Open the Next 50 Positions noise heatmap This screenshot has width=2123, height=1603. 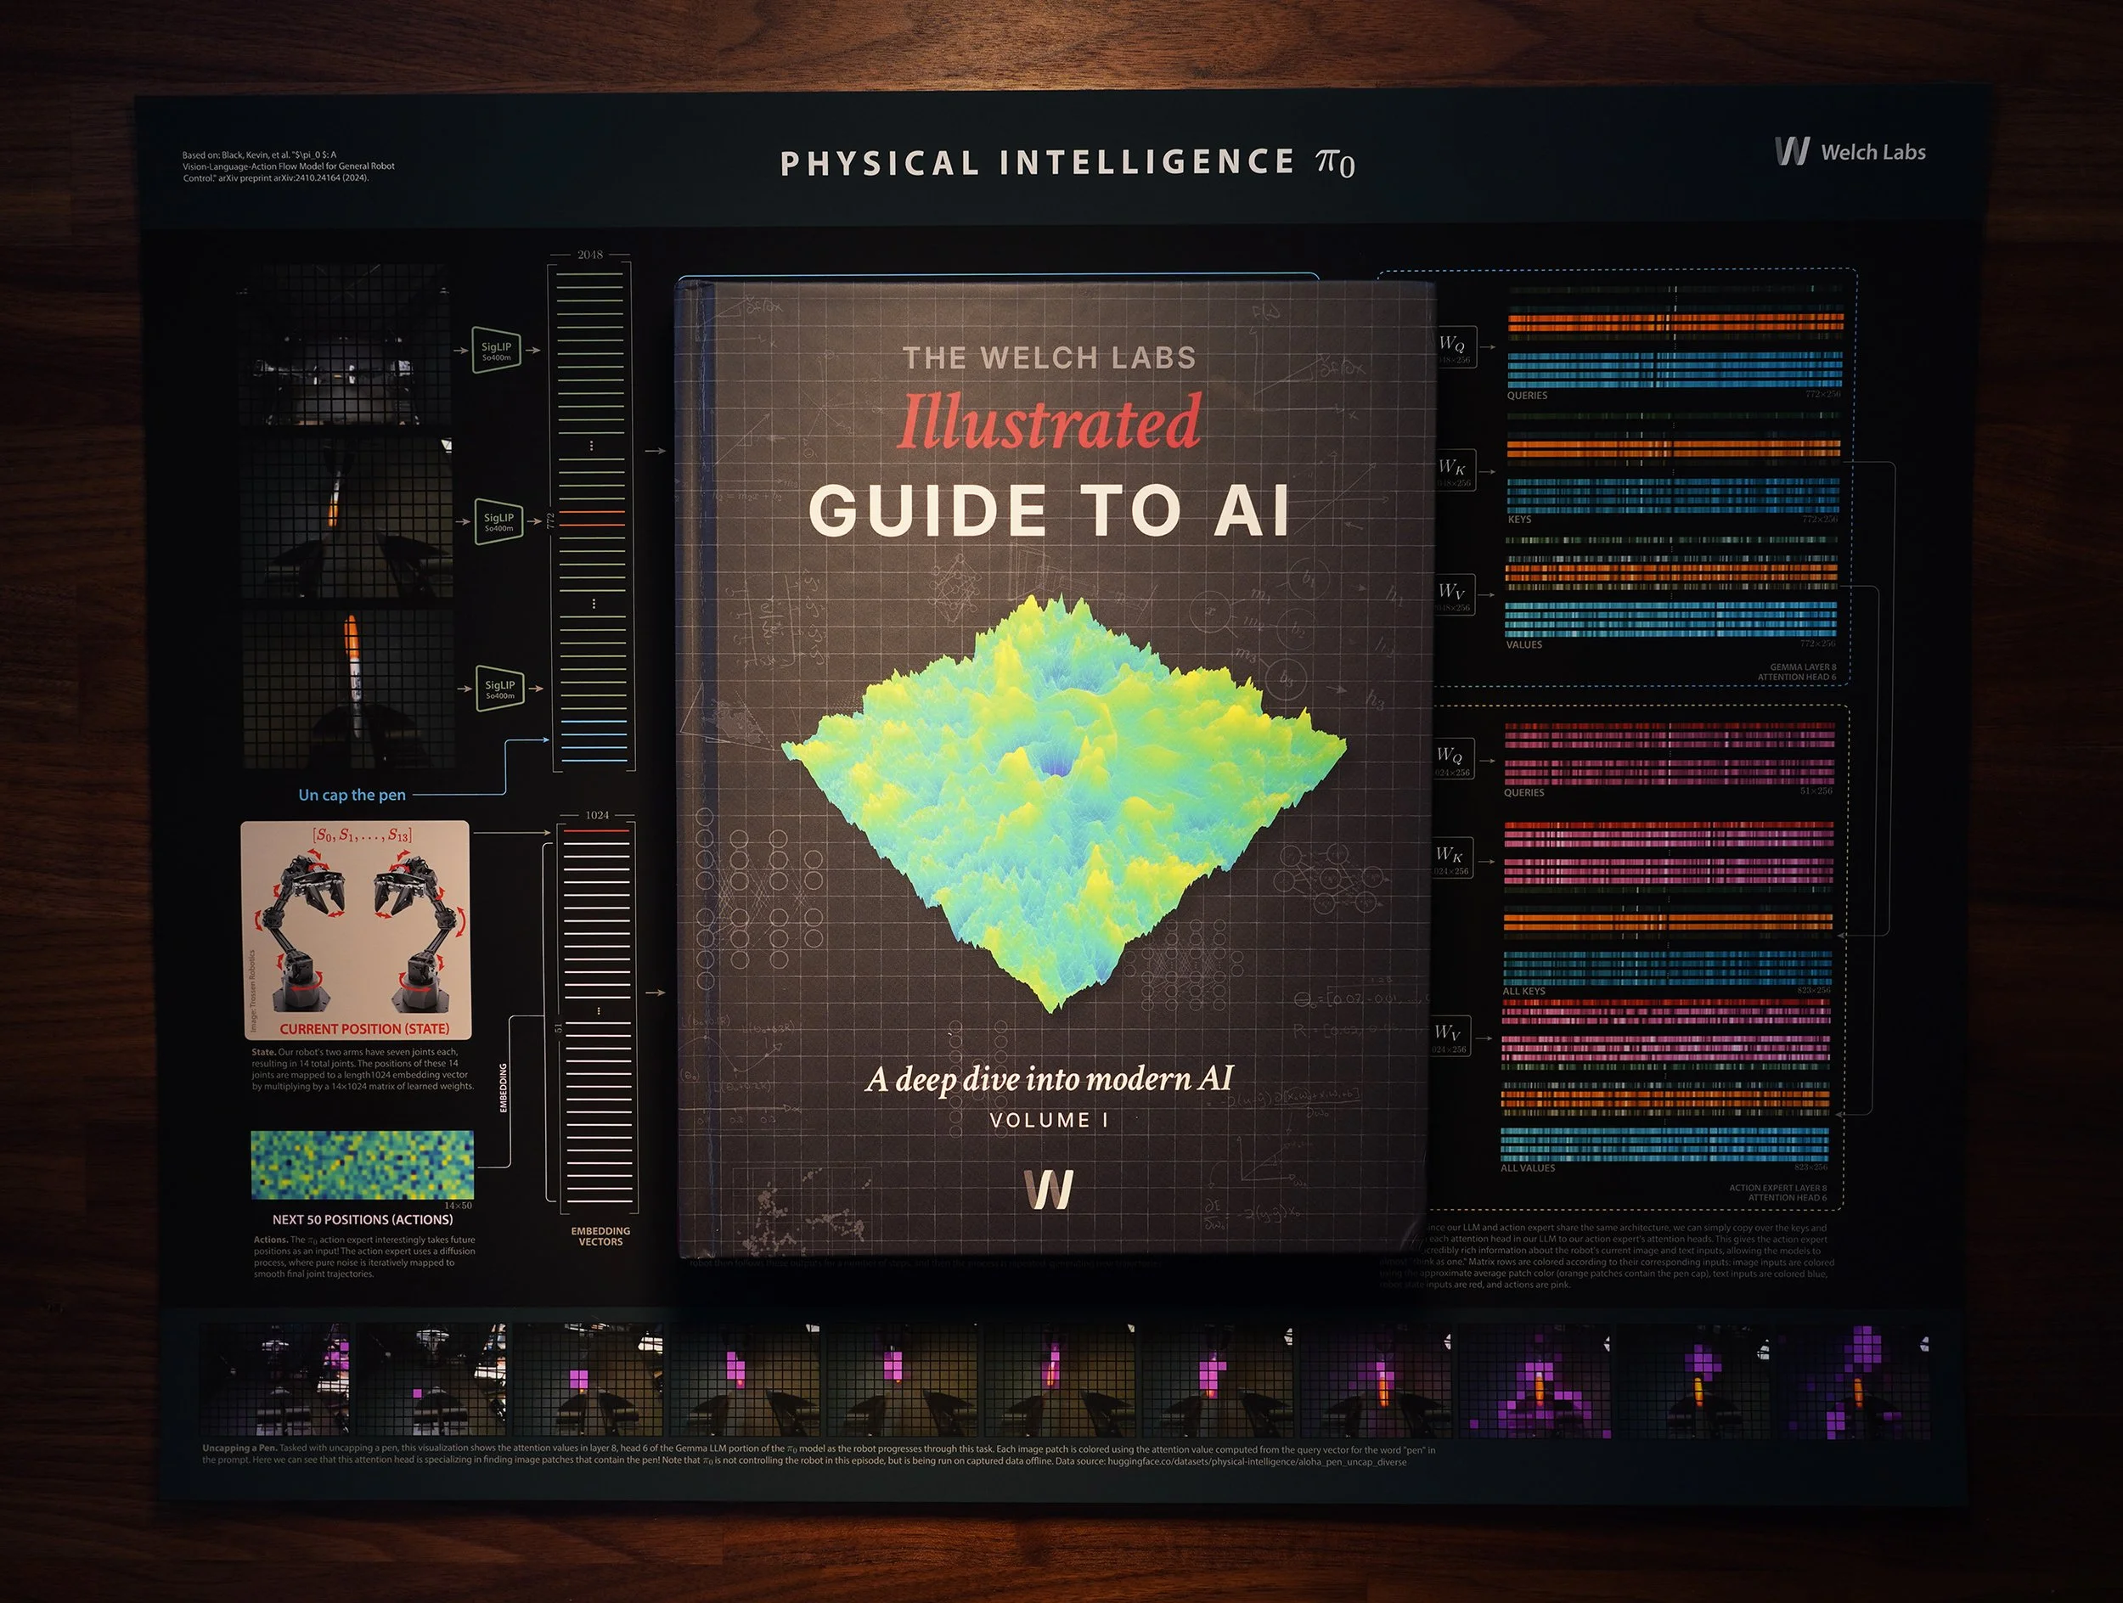(362, 1165)
